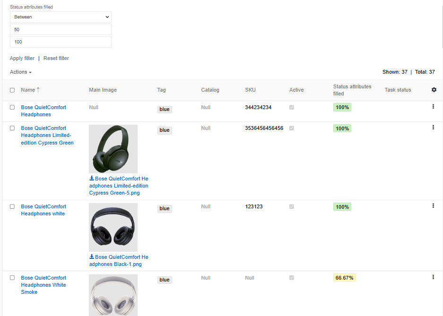This screenshot has height=316, width=443.
Task: Sort the table by the SKU column header
Action: (x=250, y=90)
